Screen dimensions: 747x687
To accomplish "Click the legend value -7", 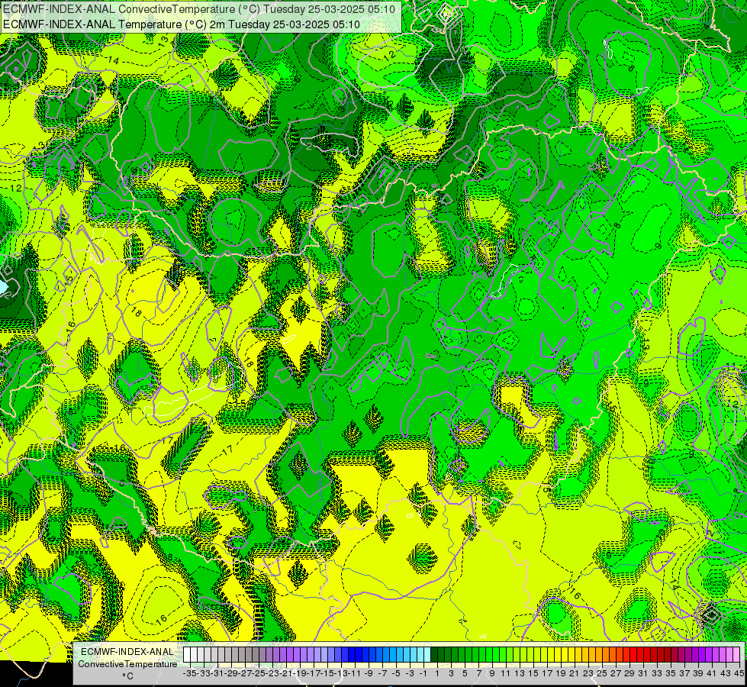I will (382, 673).
